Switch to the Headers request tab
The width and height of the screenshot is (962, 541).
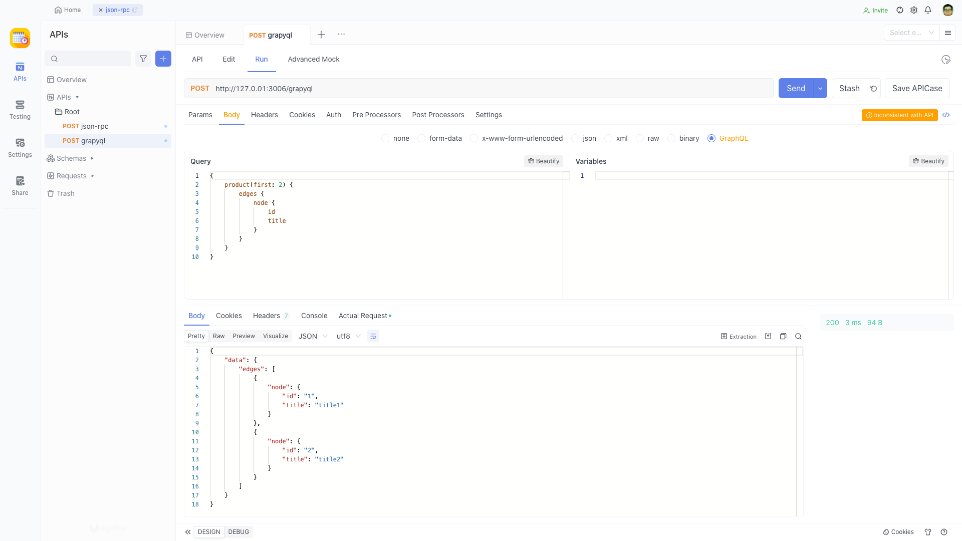[264, 115]
